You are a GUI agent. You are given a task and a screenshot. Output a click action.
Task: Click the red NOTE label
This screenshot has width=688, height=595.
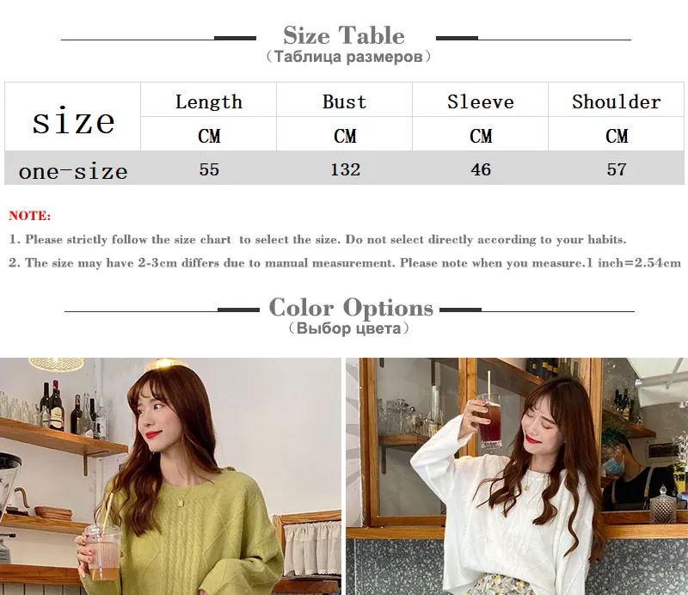30,216
